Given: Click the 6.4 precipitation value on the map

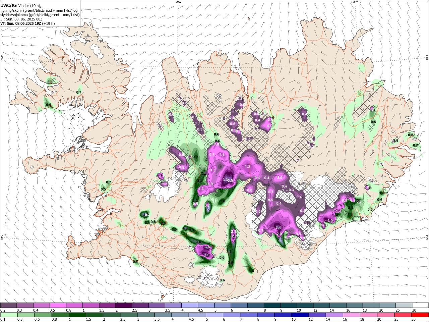Looking at the screenshot, I should 280,238.
